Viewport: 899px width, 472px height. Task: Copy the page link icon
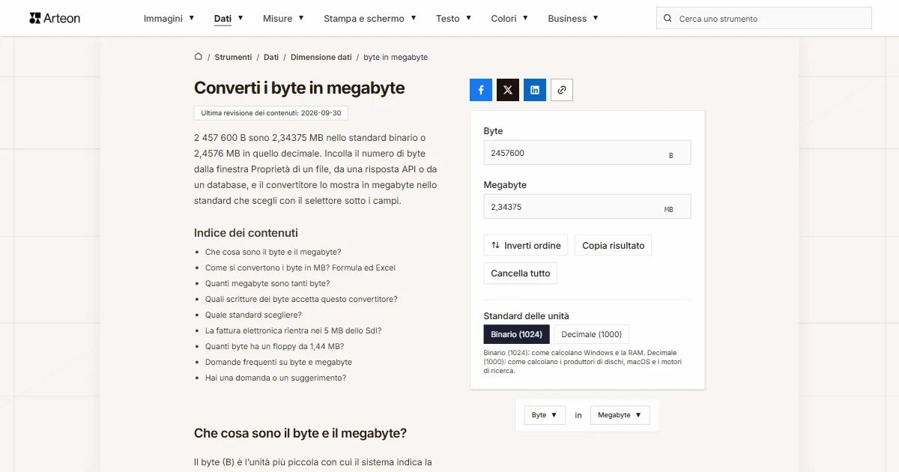coord(562,90)
